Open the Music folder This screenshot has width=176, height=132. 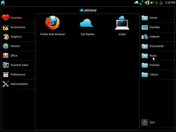point(158,56)
